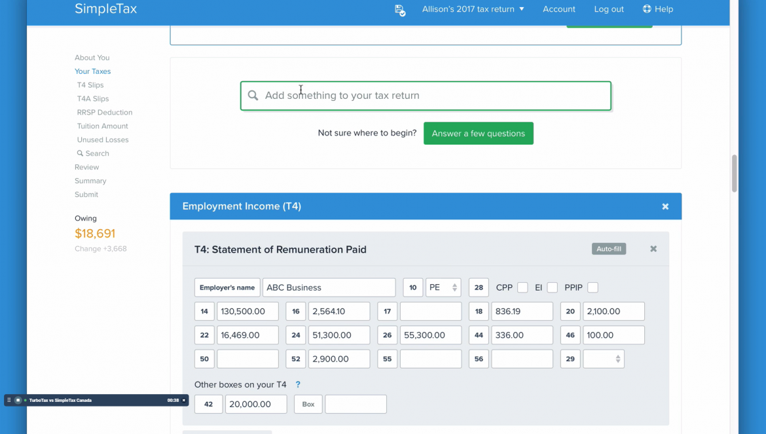The height and width of the screenshot is (434, 766).
Task: Click the magnifier inside the add-to-return field
Action: pos(253,96)
